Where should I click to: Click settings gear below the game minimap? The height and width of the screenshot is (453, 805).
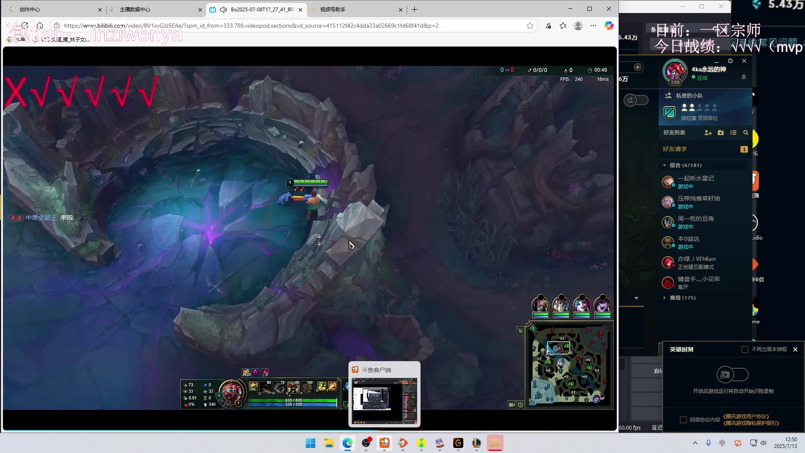click(x=520, y=405)
